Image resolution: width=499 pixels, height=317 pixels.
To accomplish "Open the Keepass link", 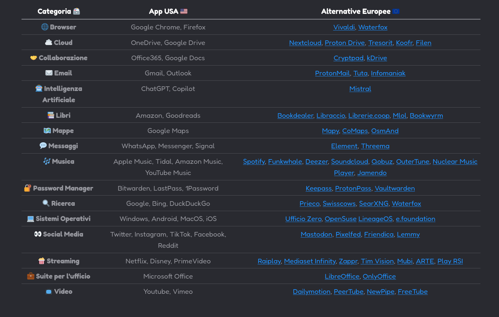I will click(319, 188).
